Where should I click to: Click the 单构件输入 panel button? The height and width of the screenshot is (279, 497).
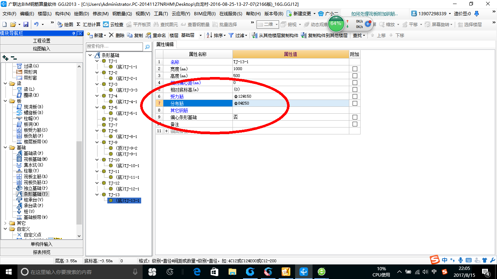click(x=41, y=244)
